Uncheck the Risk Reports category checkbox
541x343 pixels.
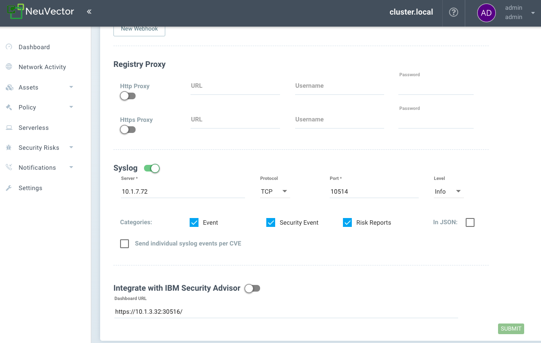(347, 222)
